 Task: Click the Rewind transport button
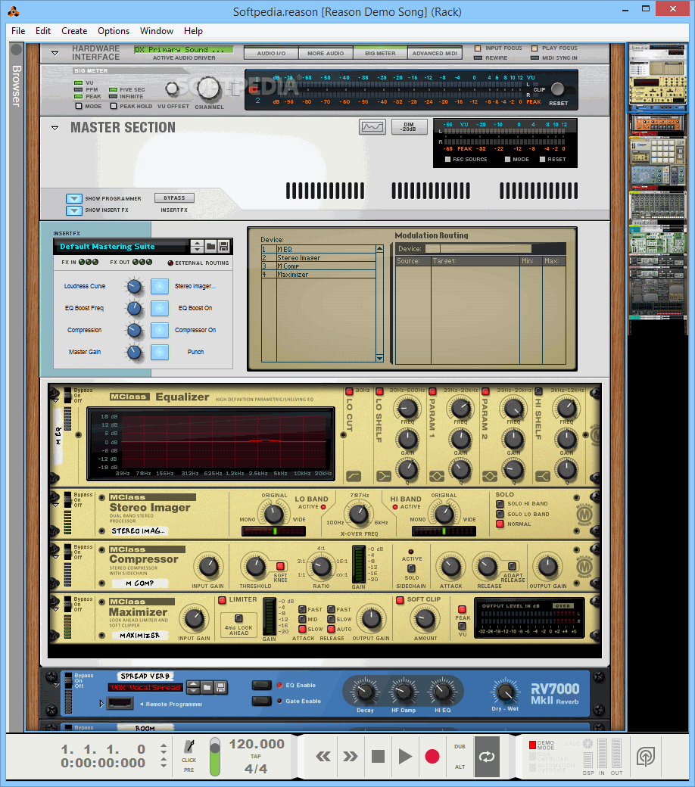tap(323, 757)
